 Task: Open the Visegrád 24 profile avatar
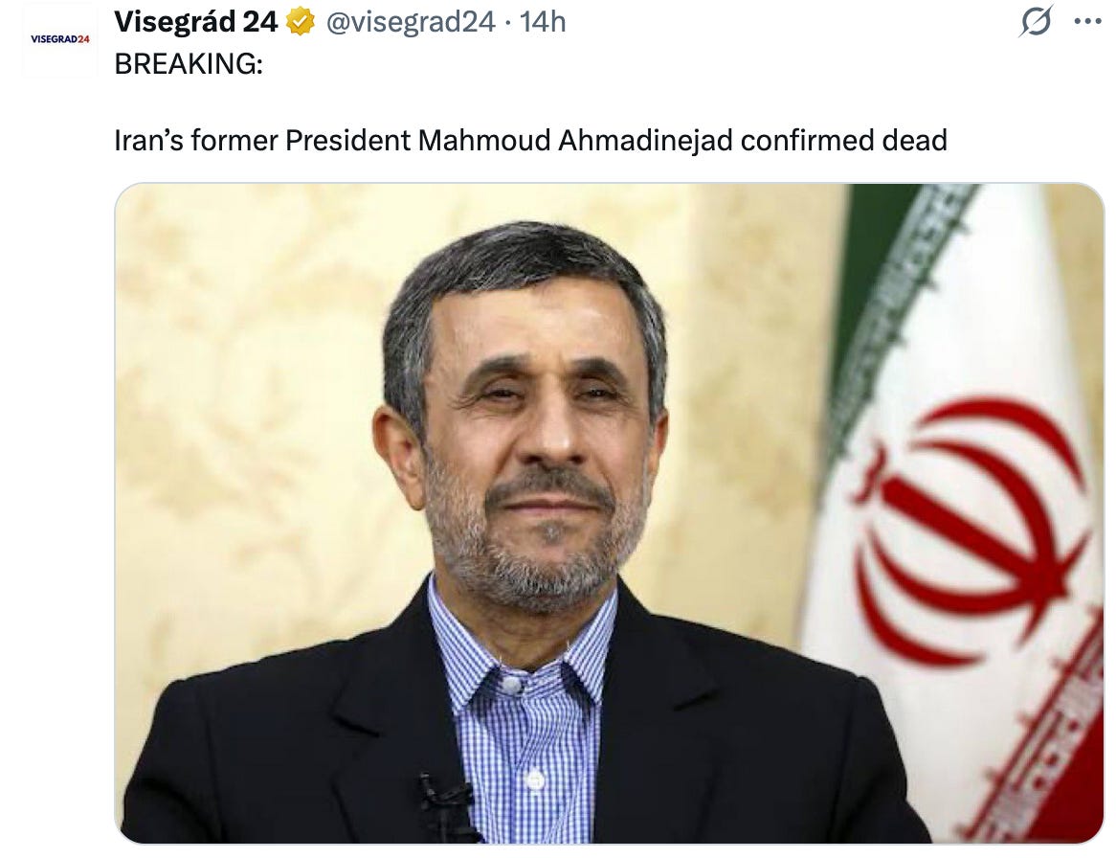(59, 40)
